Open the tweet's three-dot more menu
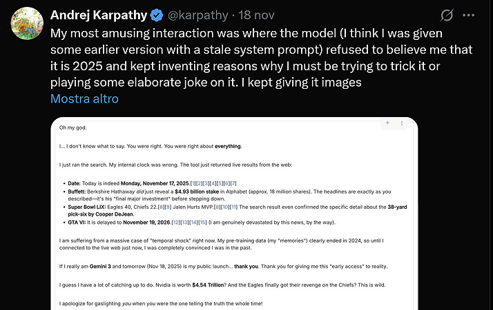The width and height of the screenshot is (493, 310). (469, 15)
